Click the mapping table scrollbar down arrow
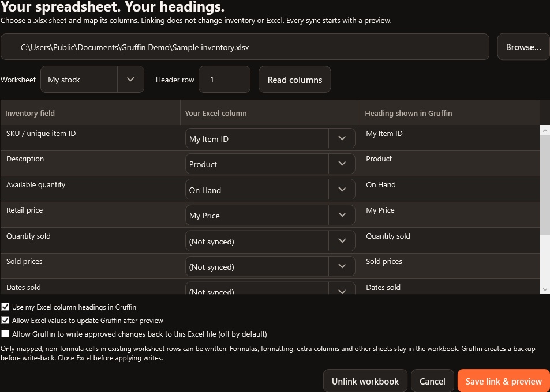This screenshot has height=392, width=550. coord(545,289)
